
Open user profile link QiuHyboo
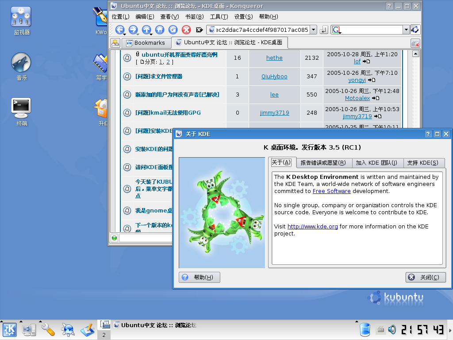(x=274, y=76)
